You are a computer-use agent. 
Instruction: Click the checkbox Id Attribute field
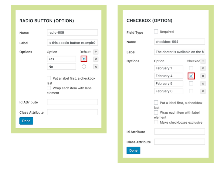tap(179, 132)
